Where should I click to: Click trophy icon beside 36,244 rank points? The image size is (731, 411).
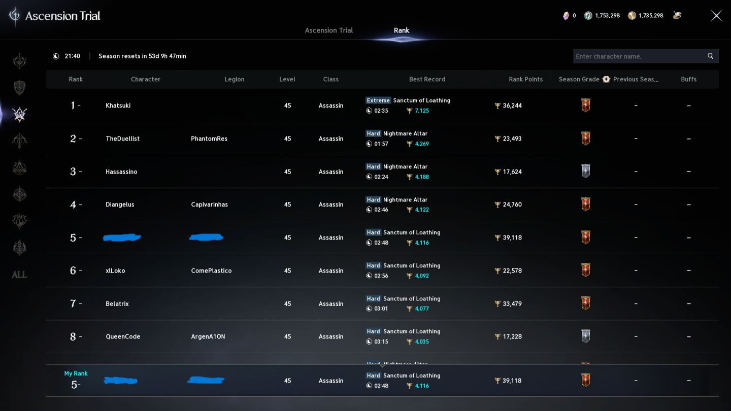(x=497, y=106)
